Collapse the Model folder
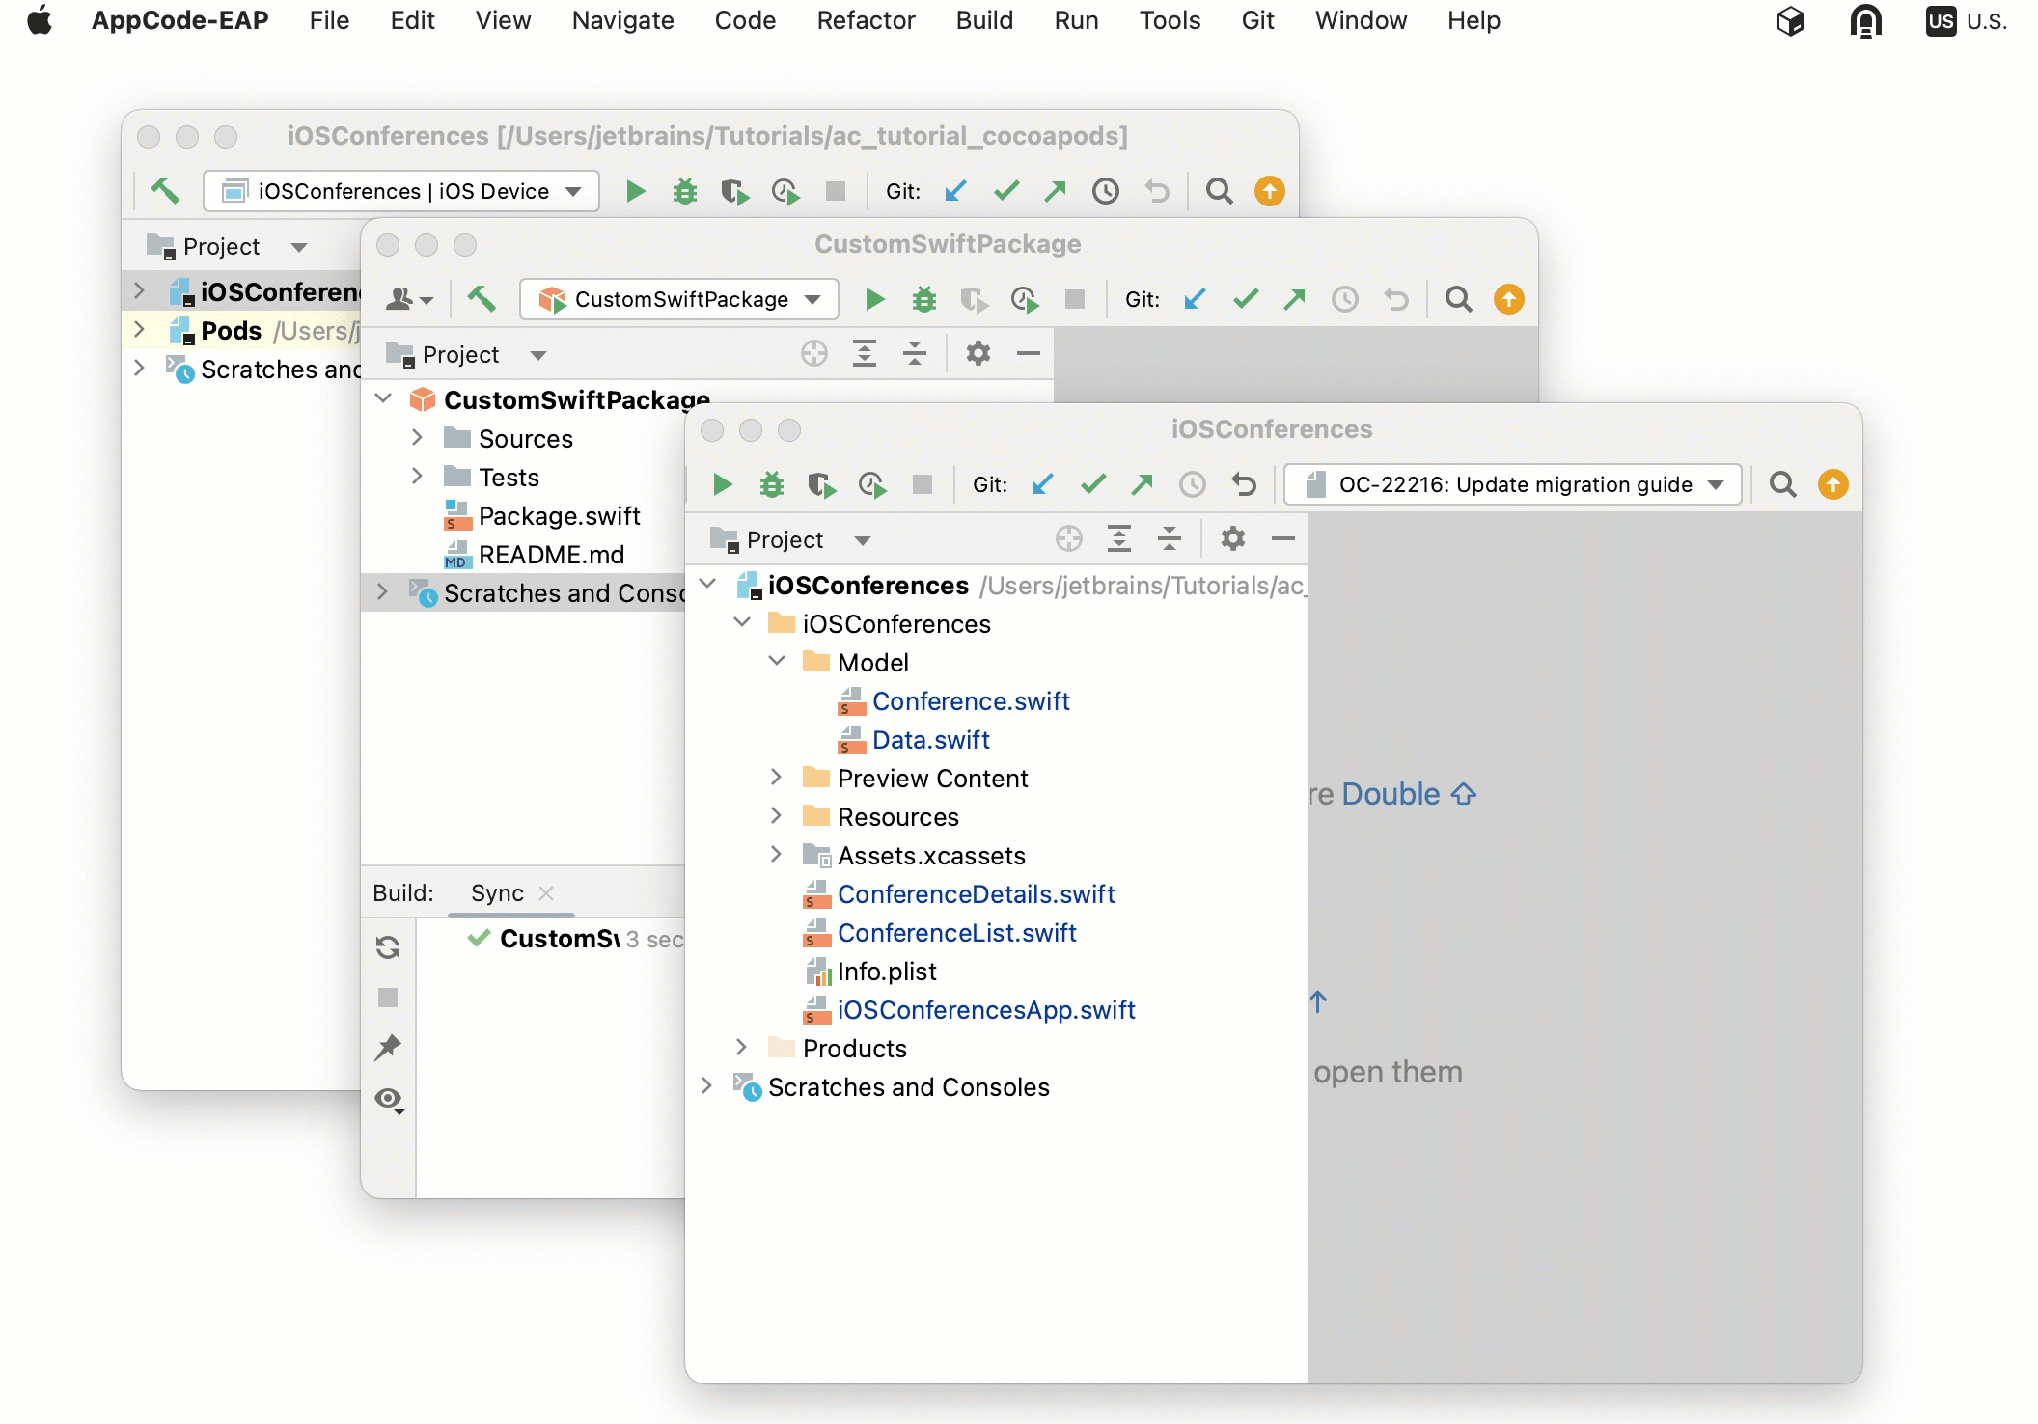The width and height of the screenshot is (2038, 1424). (777, 662)
